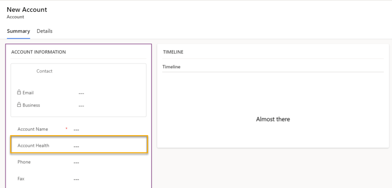
Task: Click the red required asterisk by Account Name
Action: click(66, 129)
